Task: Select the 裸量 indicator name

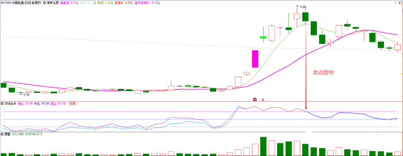Action: point(7,134)
